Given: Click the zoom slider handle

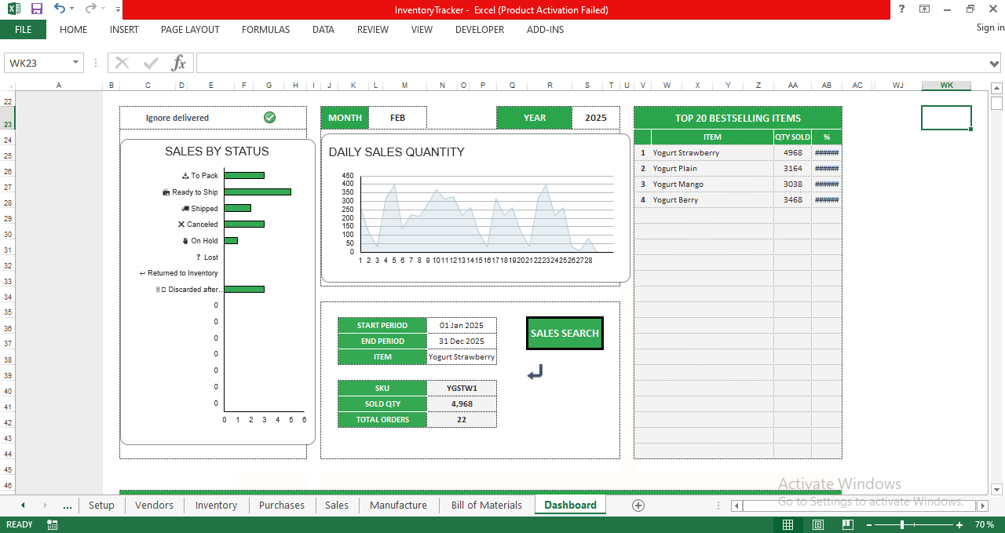Looking at the screenshot, I should click(x=902, y=524).
